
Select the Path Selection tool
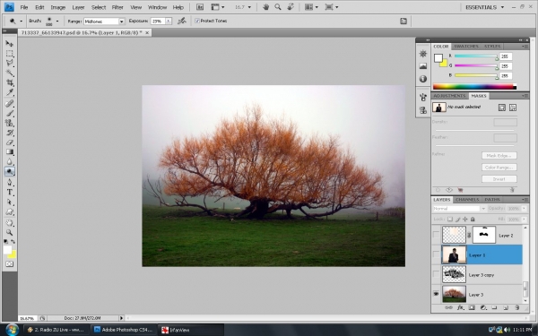click(9, 202)
